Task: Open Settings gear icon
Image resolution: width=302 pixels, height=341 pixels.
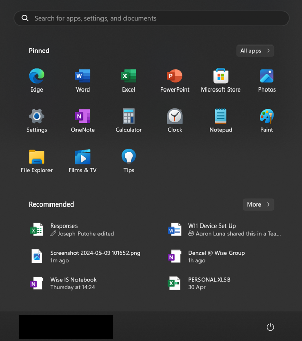Action: coord(37,116)
